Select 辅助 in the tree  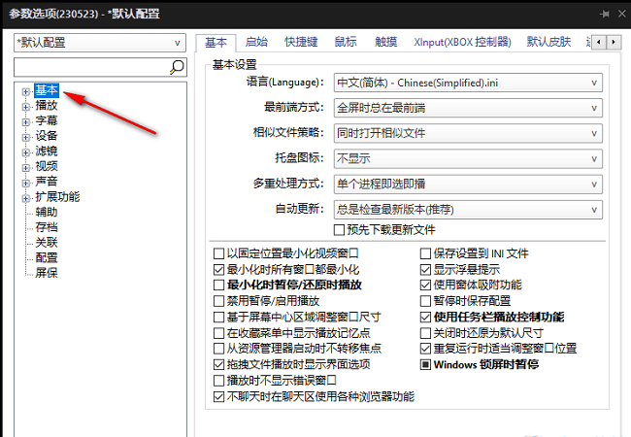47,212
